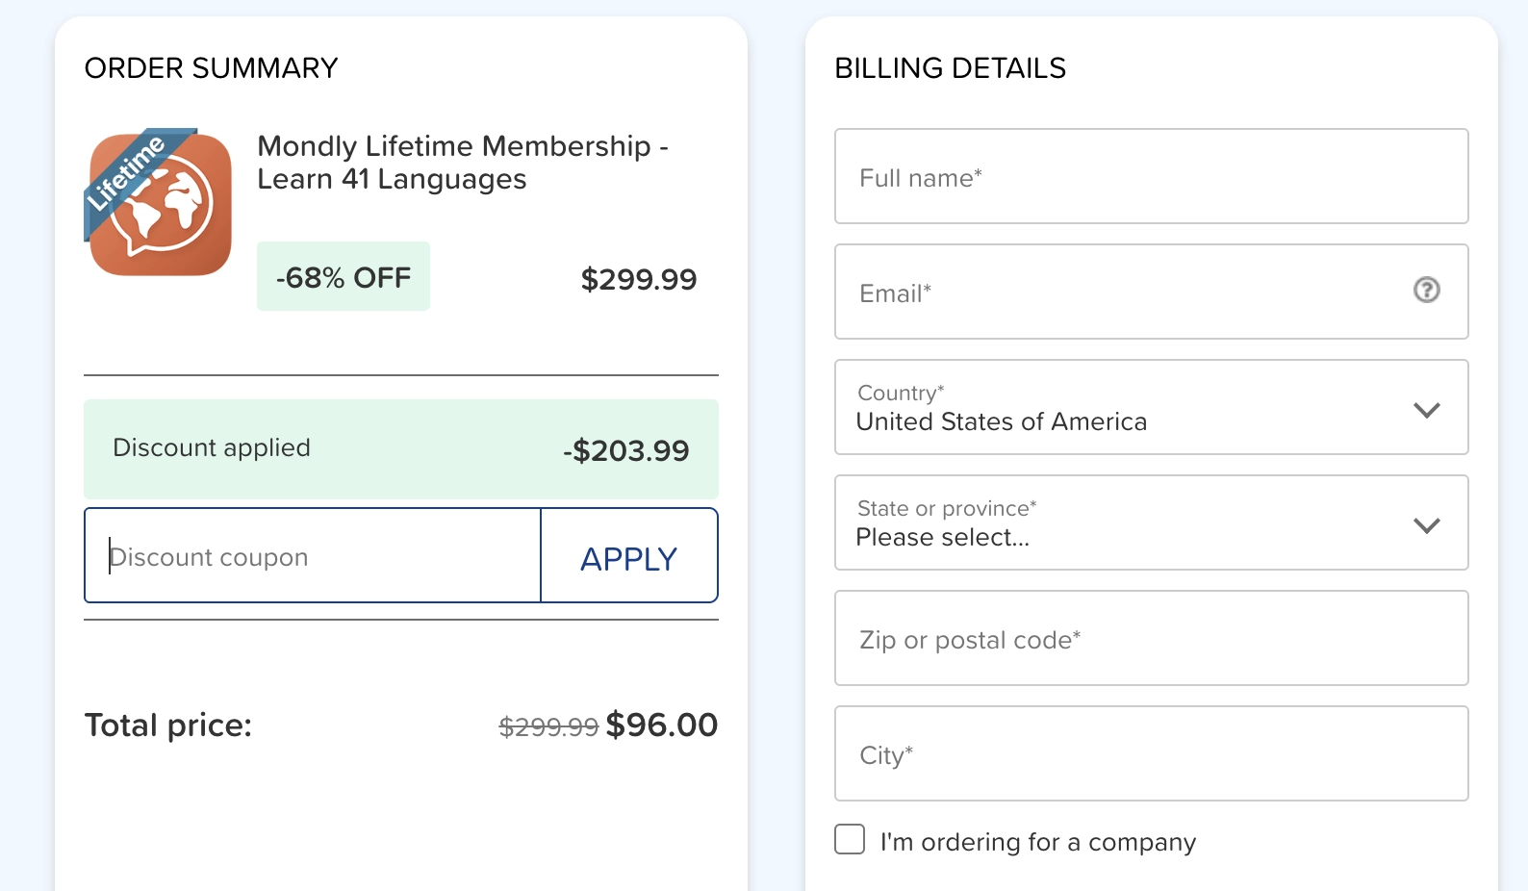Click the Mondly Lifetime Membership product title
Viewport: 1528px width, 891px height.
[x=463, y=163]
